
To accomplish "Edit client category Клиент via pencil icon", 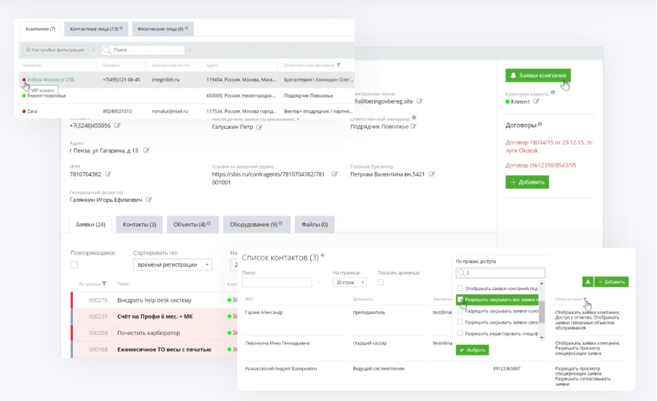I will [536, 101].
